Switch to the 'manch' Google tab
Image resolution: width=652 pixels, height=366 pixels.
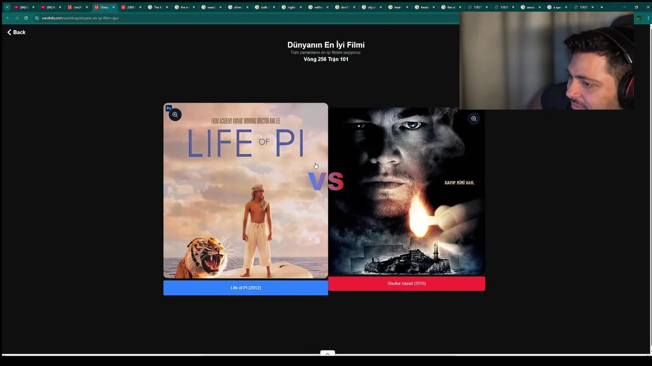pos(210,7)
